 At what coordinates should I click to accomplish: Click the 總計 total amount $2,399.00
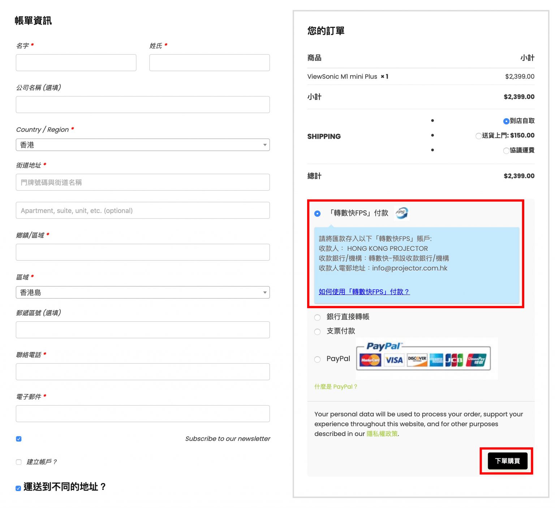pyautogui.click(x=519, y=176)
